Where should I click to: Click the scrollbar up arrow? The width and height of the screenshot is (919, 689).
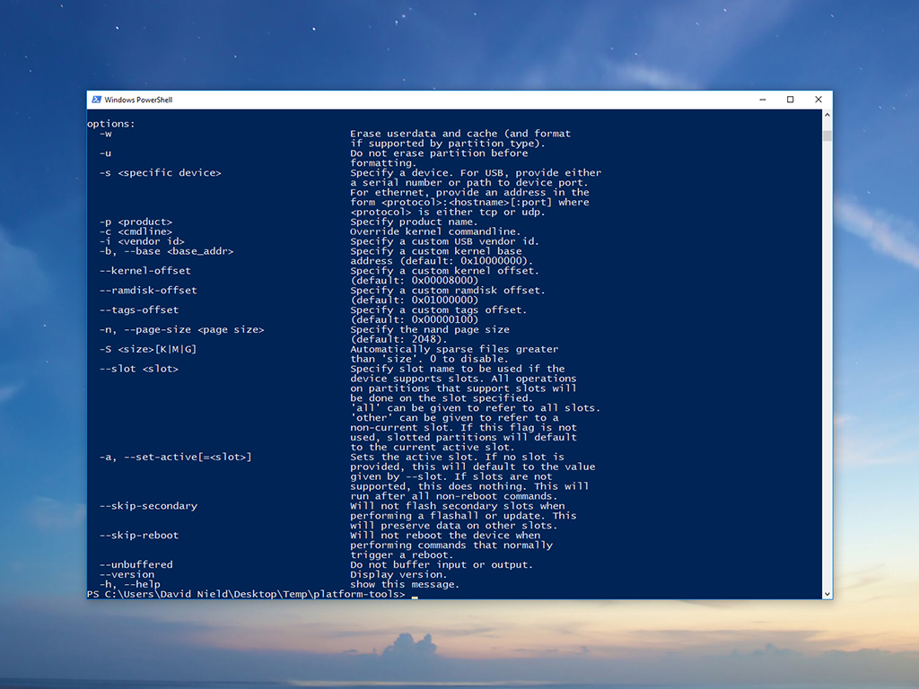825,113
